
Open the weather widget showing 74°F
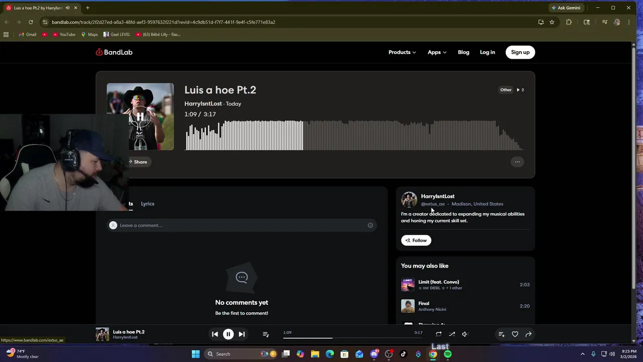coord(23,354)
